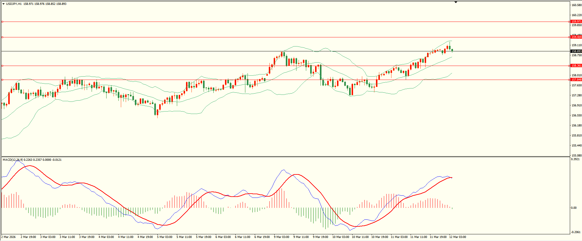Select left handle of 158.361 line
Image resolution: width=582 pixels, height=241 pixels.
click(2, 66)
